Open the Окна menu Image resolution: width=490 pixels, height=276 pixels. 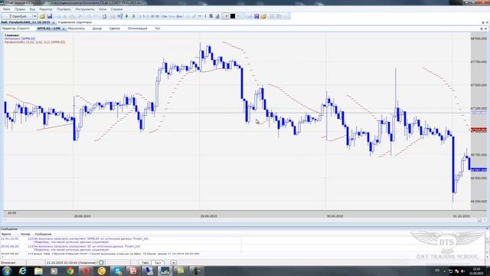point(103,9)
